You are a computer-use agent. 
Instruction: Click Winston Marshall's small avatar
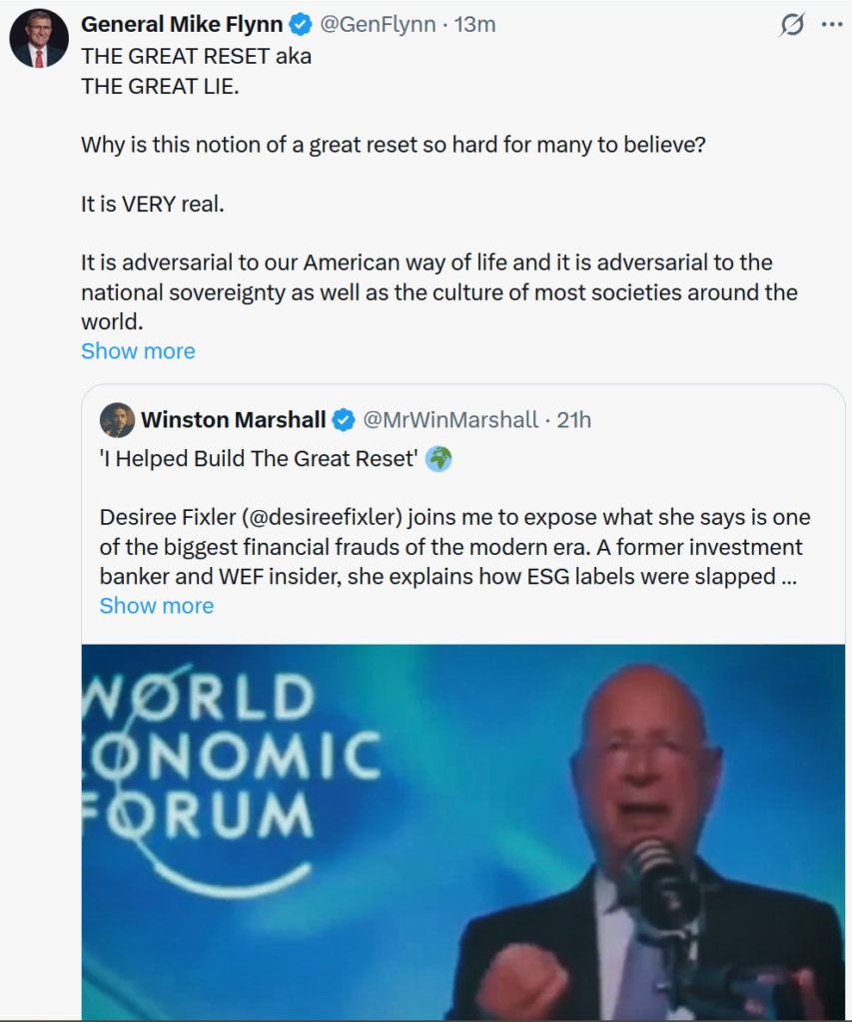tap(117, 420)
